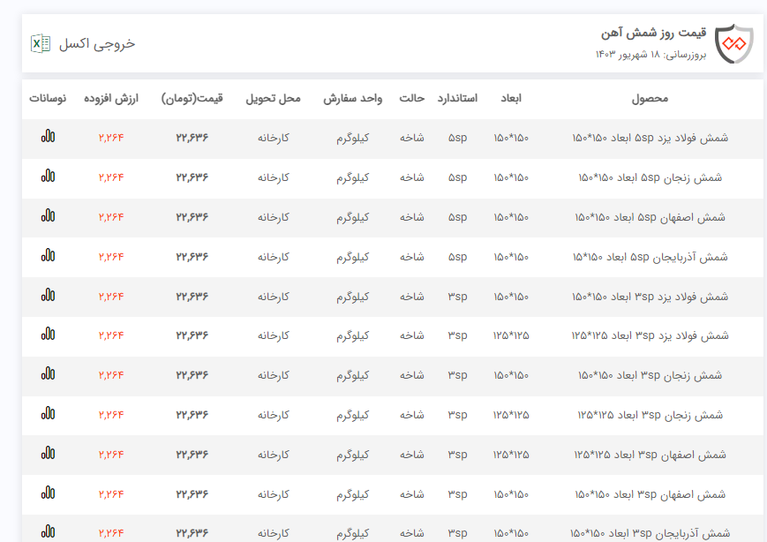Show price chart icon for شمش اصفهان 5sp row
Image resolution: width=767 pixels, height=542 pixels.
[x=48, y=216]
